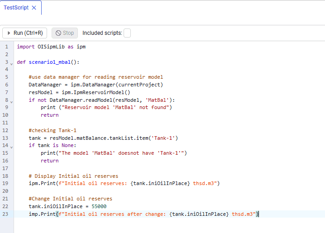Click 'import OISipmLib as ipm' on line 1

(51, 47)
